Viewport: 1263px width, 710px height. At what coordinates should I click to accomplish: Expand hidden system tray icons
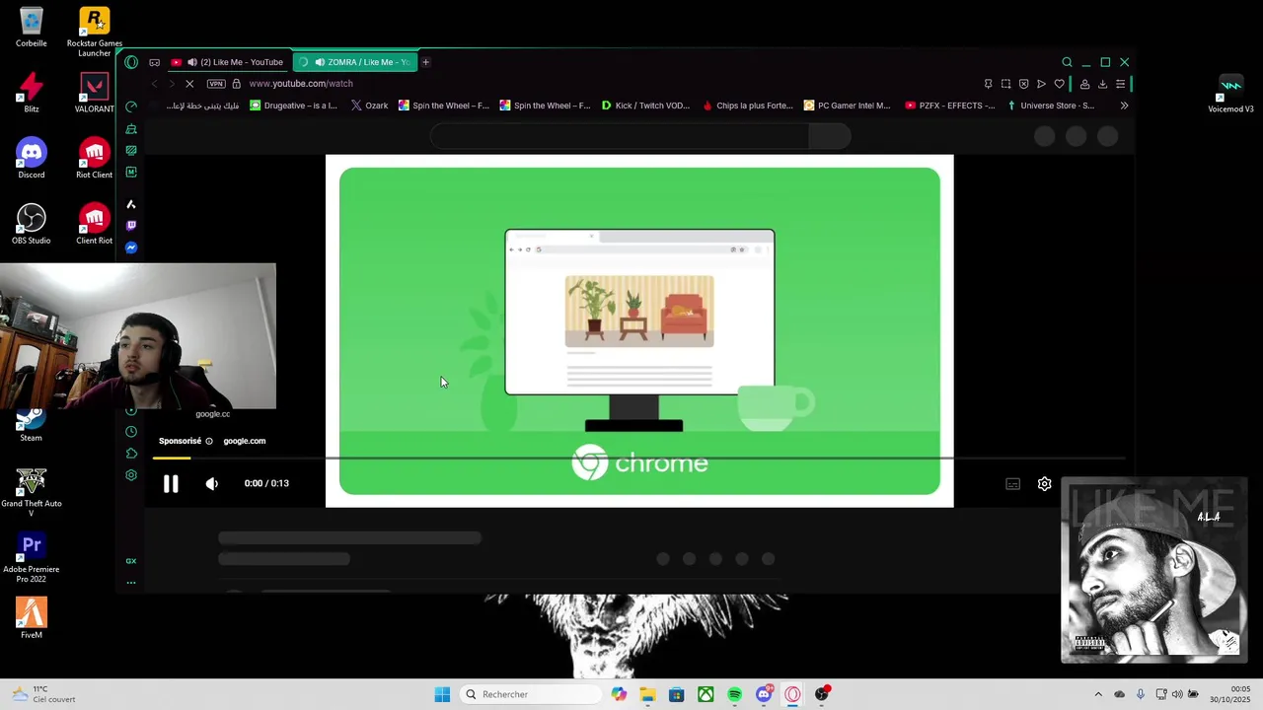click(1098, 694)
